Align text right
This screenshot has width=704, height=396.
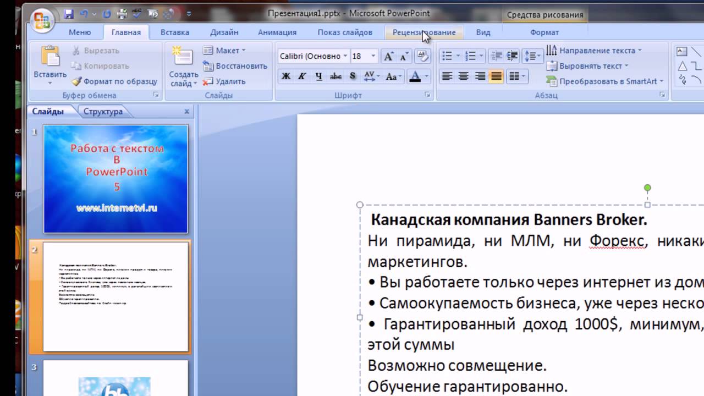[x=480, y=76]
